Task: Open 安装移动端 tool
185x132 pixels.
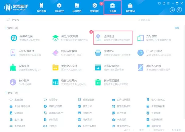Action: 25,38
